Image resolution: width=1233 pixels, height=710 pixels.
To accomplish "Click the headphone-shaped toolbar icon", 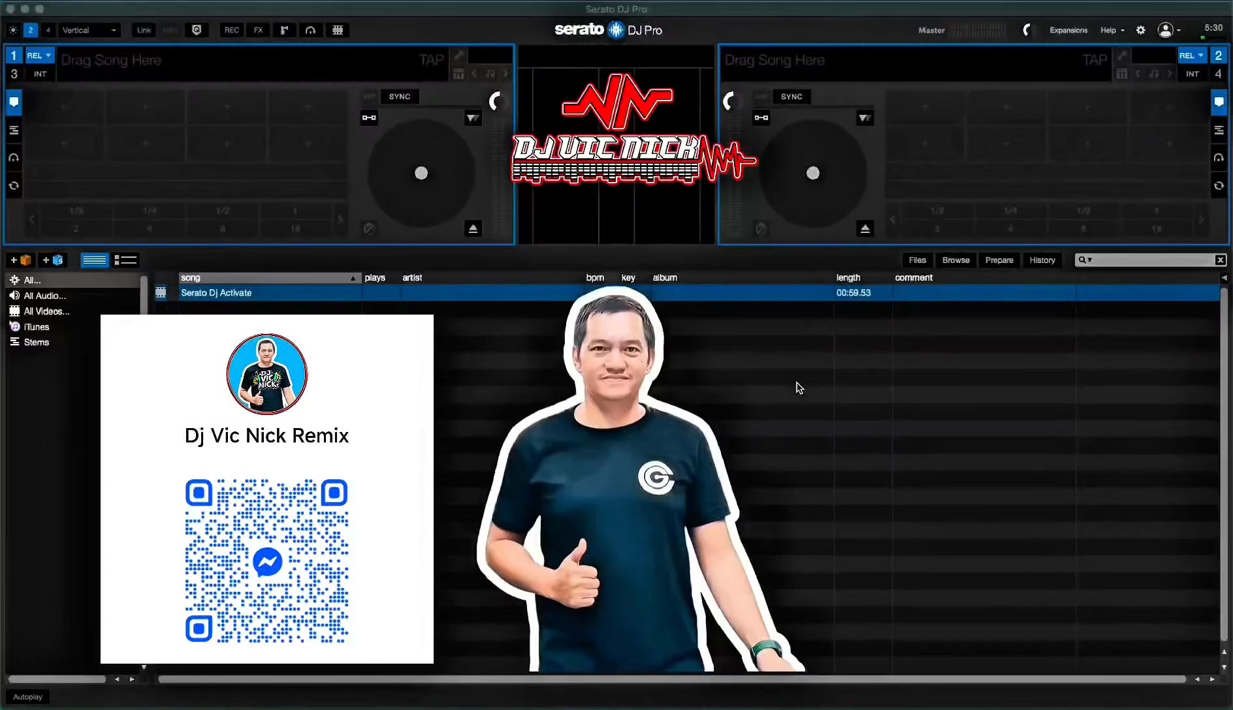I will pos(311,30).
